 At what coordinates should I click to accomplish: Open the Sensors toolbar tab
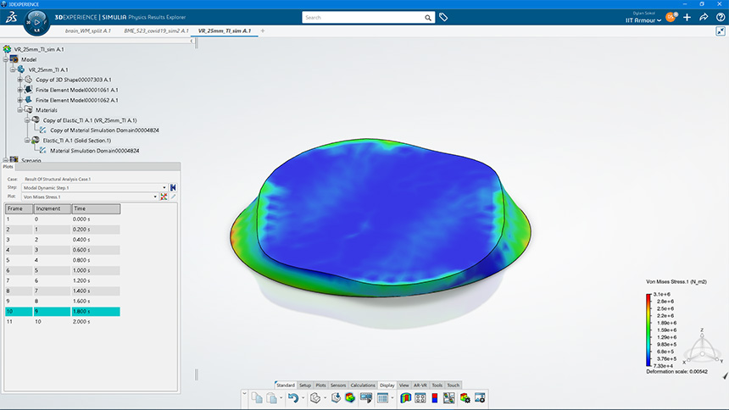point(338,385)
